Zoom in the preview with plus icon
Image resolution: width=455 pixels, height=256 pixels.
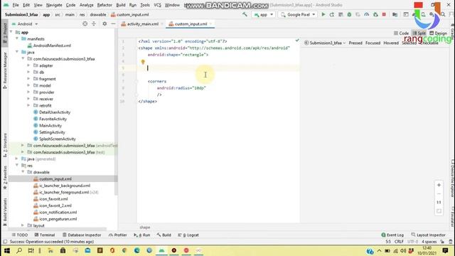439,185
